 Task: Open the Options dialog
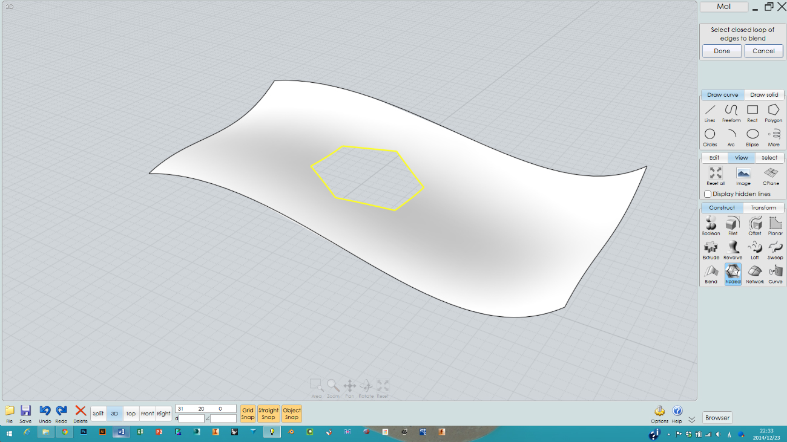click(x=659, y=414)
